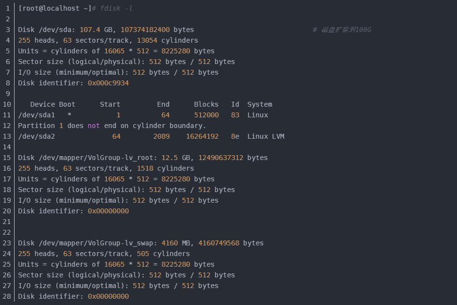Viewport: 457px width, 305px height.
Task: Click the '/dev/sda1' device entry
Action: click(36, 115)
